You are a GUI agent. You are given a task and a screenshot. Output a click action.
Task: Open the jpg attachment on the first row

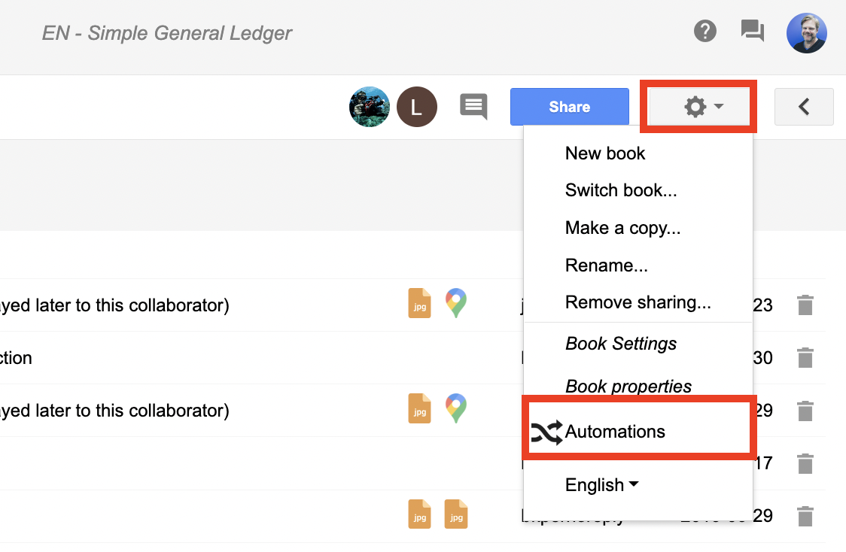[419, 305]
